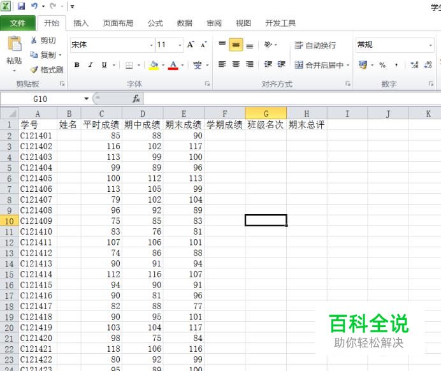Click the Undo arrow icon
This screenshot has height=371, width=441.
pyautogui.click(x=34, y=6)
